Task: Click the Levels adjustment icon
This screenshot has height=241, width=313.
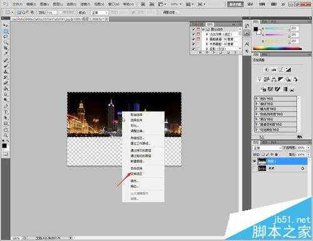Action: [274, 69]
